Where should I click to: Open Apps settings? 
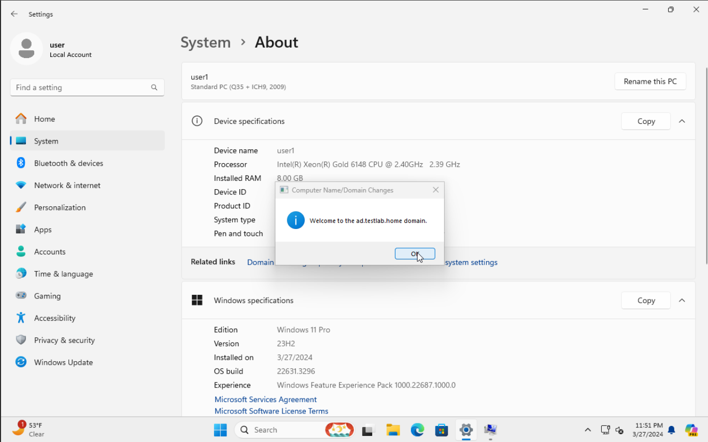point(87,230)
